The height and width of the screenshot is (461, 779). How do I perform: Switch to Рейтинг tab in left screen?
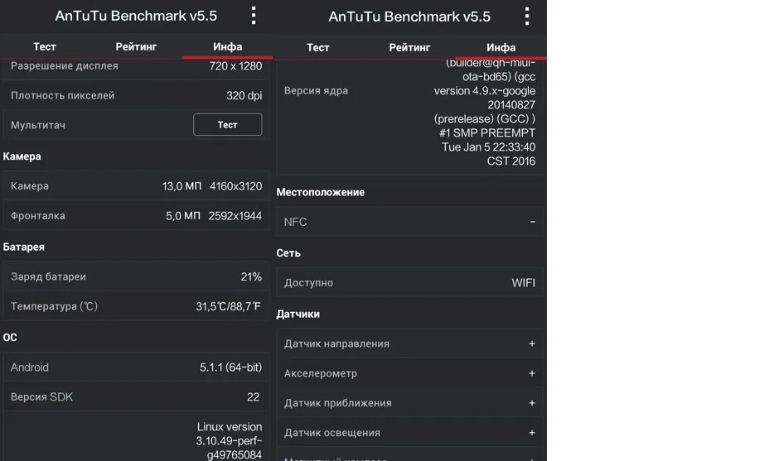click(x=136, y=46)
